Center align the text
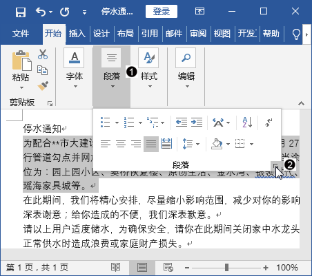Viewport: 312px width, 276px height. (121, 144)
